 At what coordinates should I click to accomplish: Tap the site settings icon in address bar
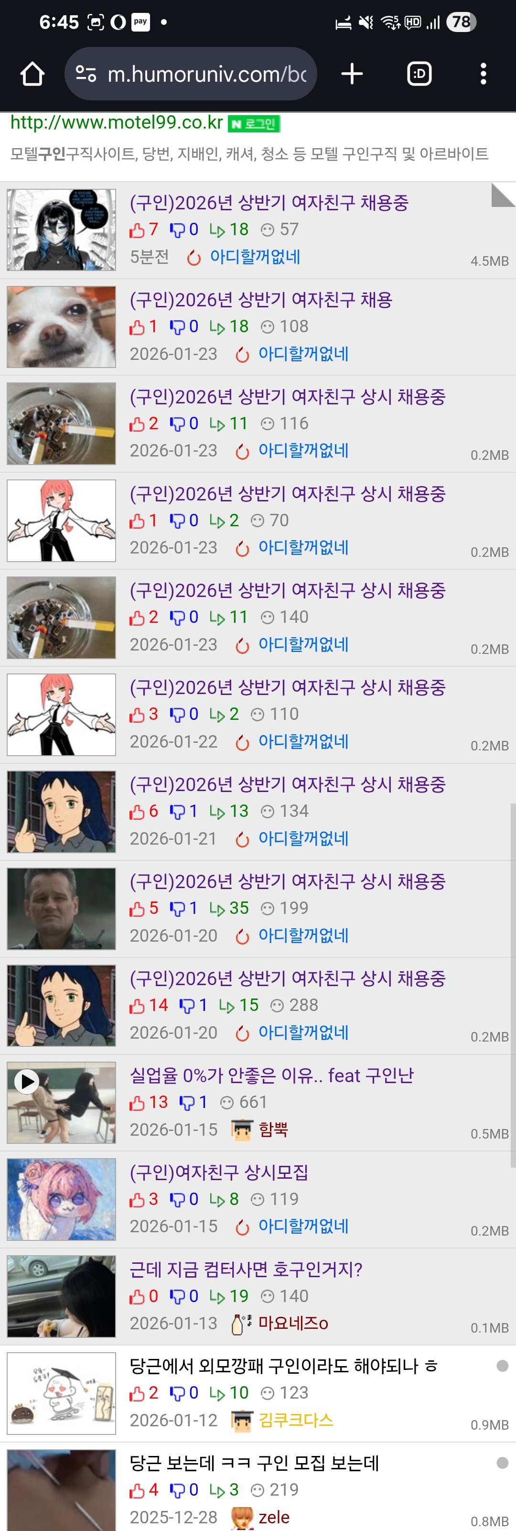pos(86,74)
